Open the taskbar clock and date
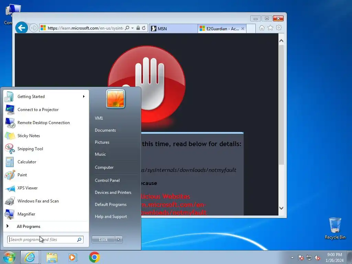Screen dimensions: 352x264 pyautogui.click(x=334, y=257)
